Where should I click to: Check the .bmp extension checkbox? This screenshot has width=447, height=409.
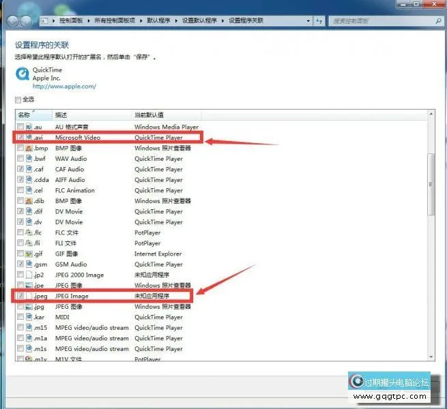[20, 148]
